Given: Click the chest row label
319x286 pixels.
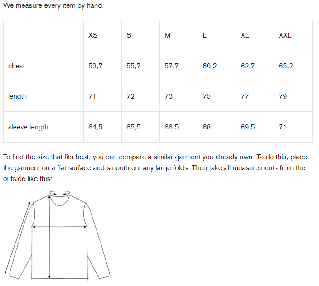Looking at the screenshot, I should pos(16,66).
